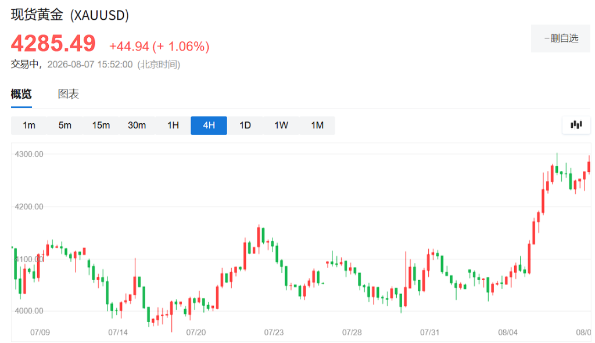595x343 pixels.
Task: Click the timestamp 2026-08-07 15:52:00
Action: pyautogui.click(x=90, y=65)
